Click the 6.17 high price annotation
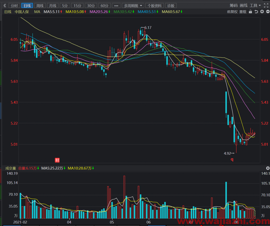This screenshot has height=226, width=270. click(146, 27)
